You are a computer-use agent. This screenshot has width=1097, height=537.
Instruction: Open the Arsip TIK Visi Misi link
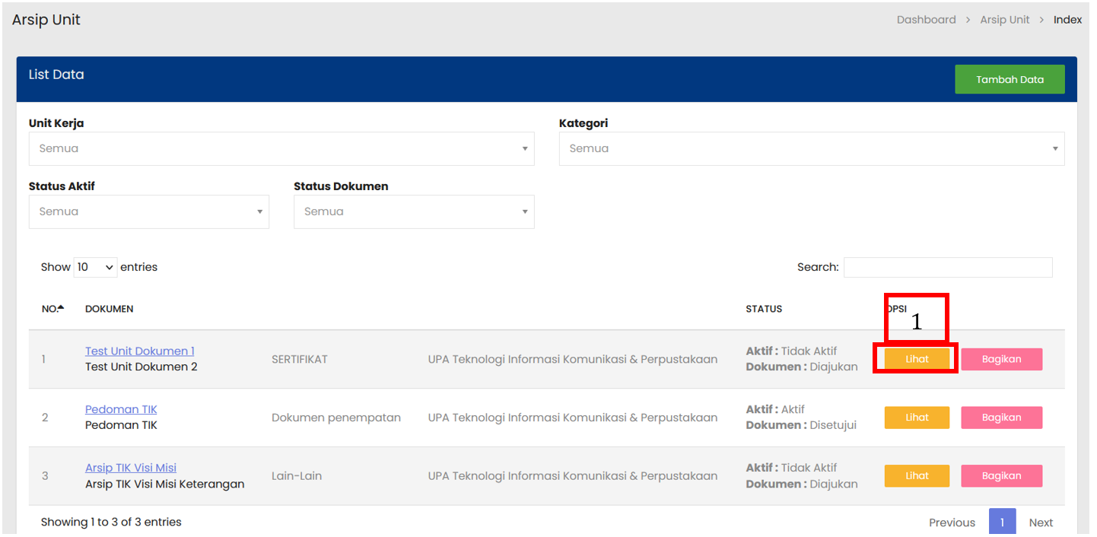click(130, 468)
